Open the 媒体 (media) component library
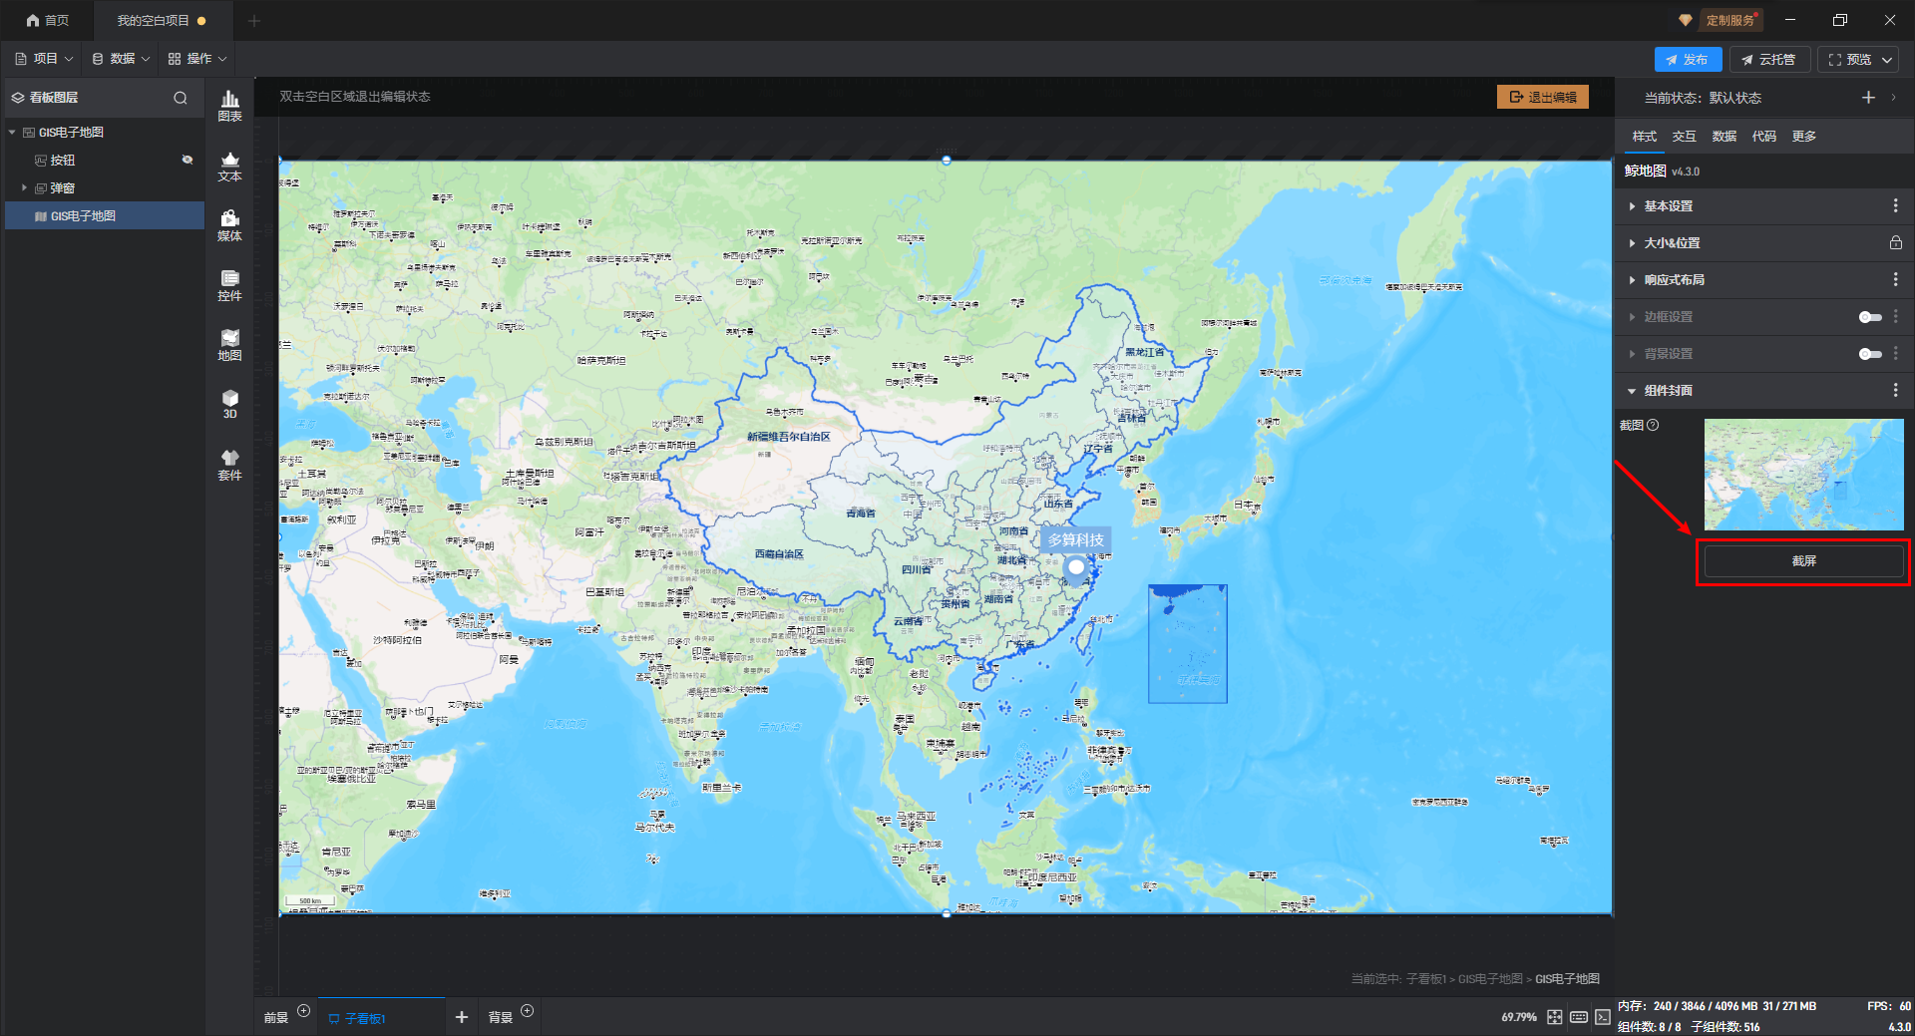 click(229, 225)
